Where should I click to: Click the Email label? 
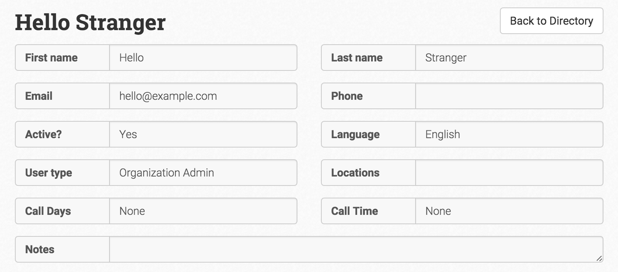tap(39, 96)
